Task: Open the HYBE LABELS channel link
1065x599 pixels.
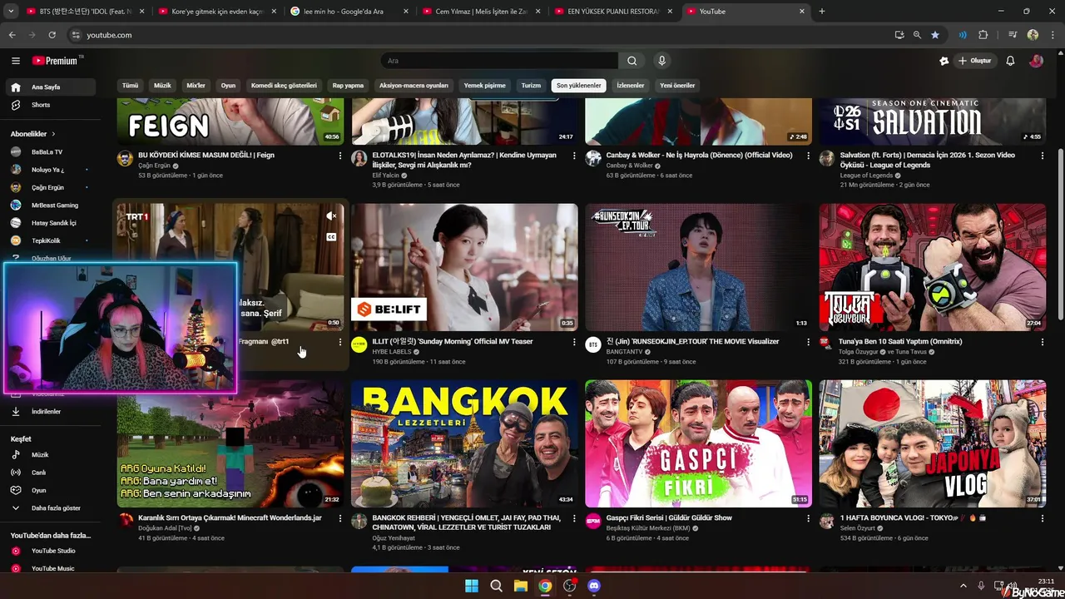Action: (x=391, y=352)
